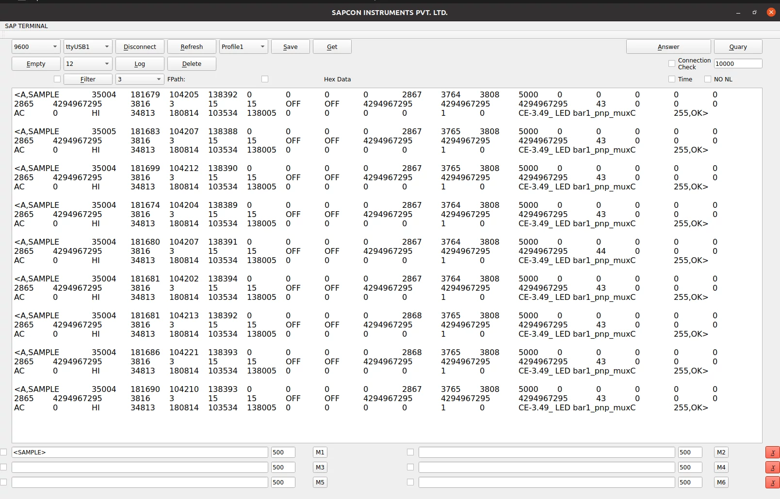Viewport: 780px width, 499px height.
Task: Open the baud rate 9600 dropdown
Action: click(x=36, y=47)
